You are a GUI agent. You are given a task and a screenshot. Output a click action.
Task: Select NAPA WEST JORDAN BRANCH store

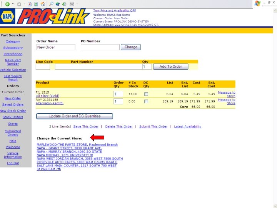pyautogui.click(x=80, y=158)
